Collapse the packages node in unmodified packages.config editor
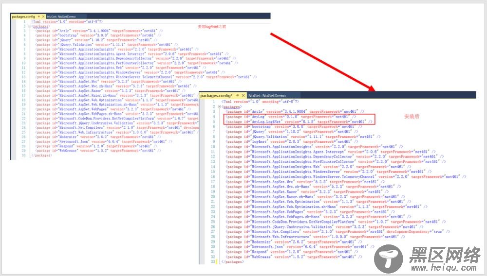Viewport: 487px width, 276px height. tap(30, 26)
